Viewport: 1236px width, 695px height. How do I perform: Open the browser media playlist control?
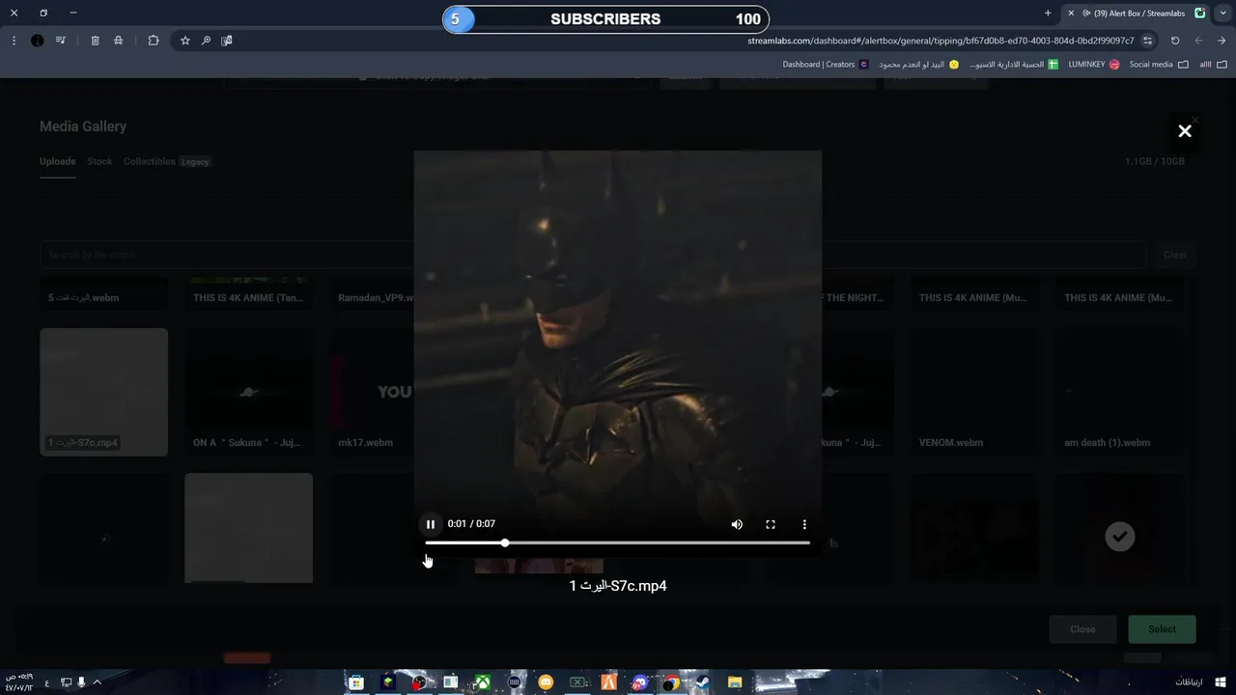(61, 41)
